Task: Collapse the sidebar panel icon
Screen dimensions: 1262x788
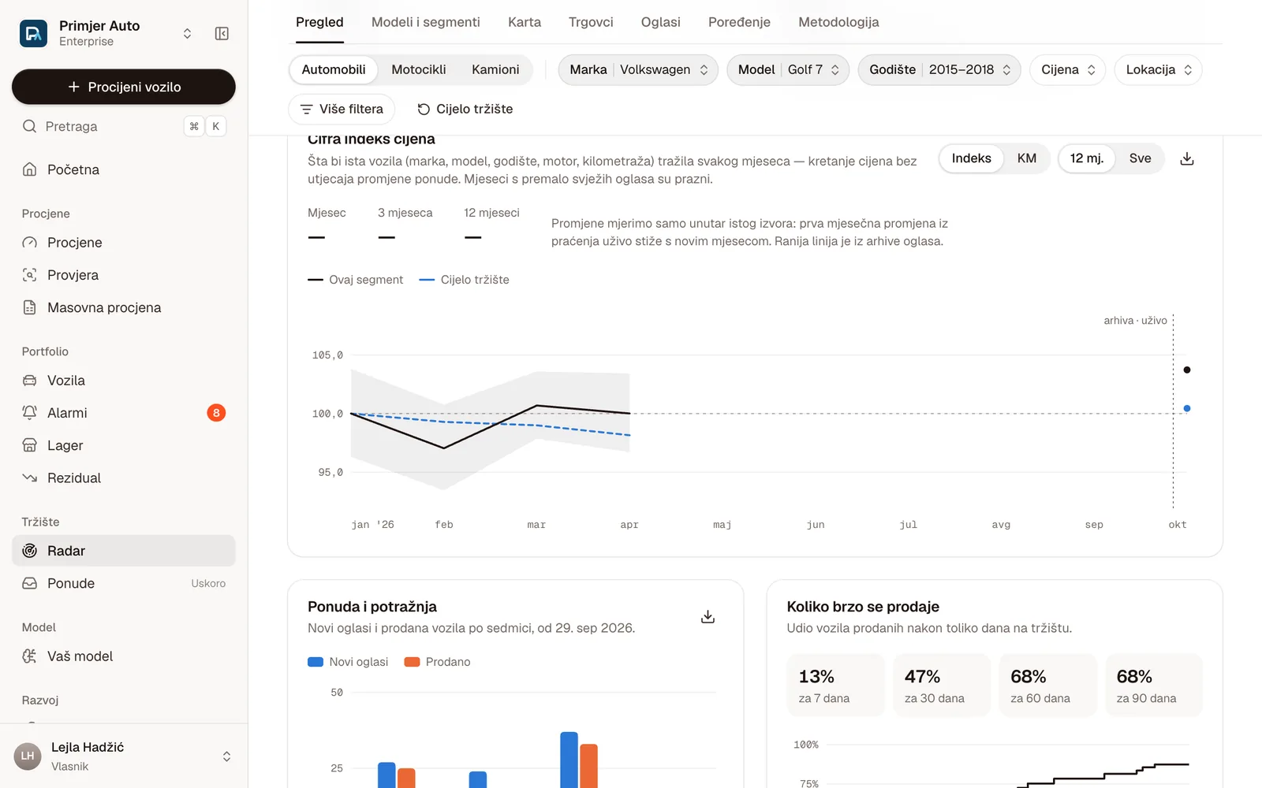Action: coord(222,33)
